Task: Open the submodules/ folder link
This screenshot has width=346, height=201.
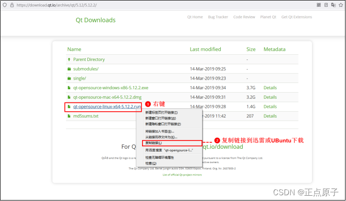Action: pyautogui.click(x=86, y=69)
